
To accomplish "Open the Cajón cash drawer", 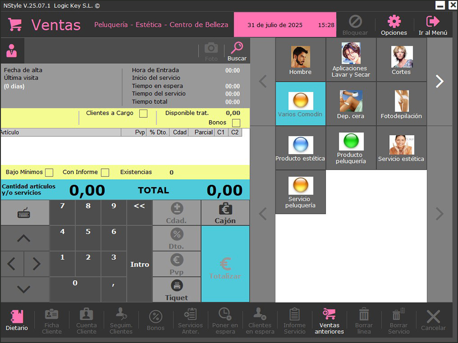I will coord(225,213).
